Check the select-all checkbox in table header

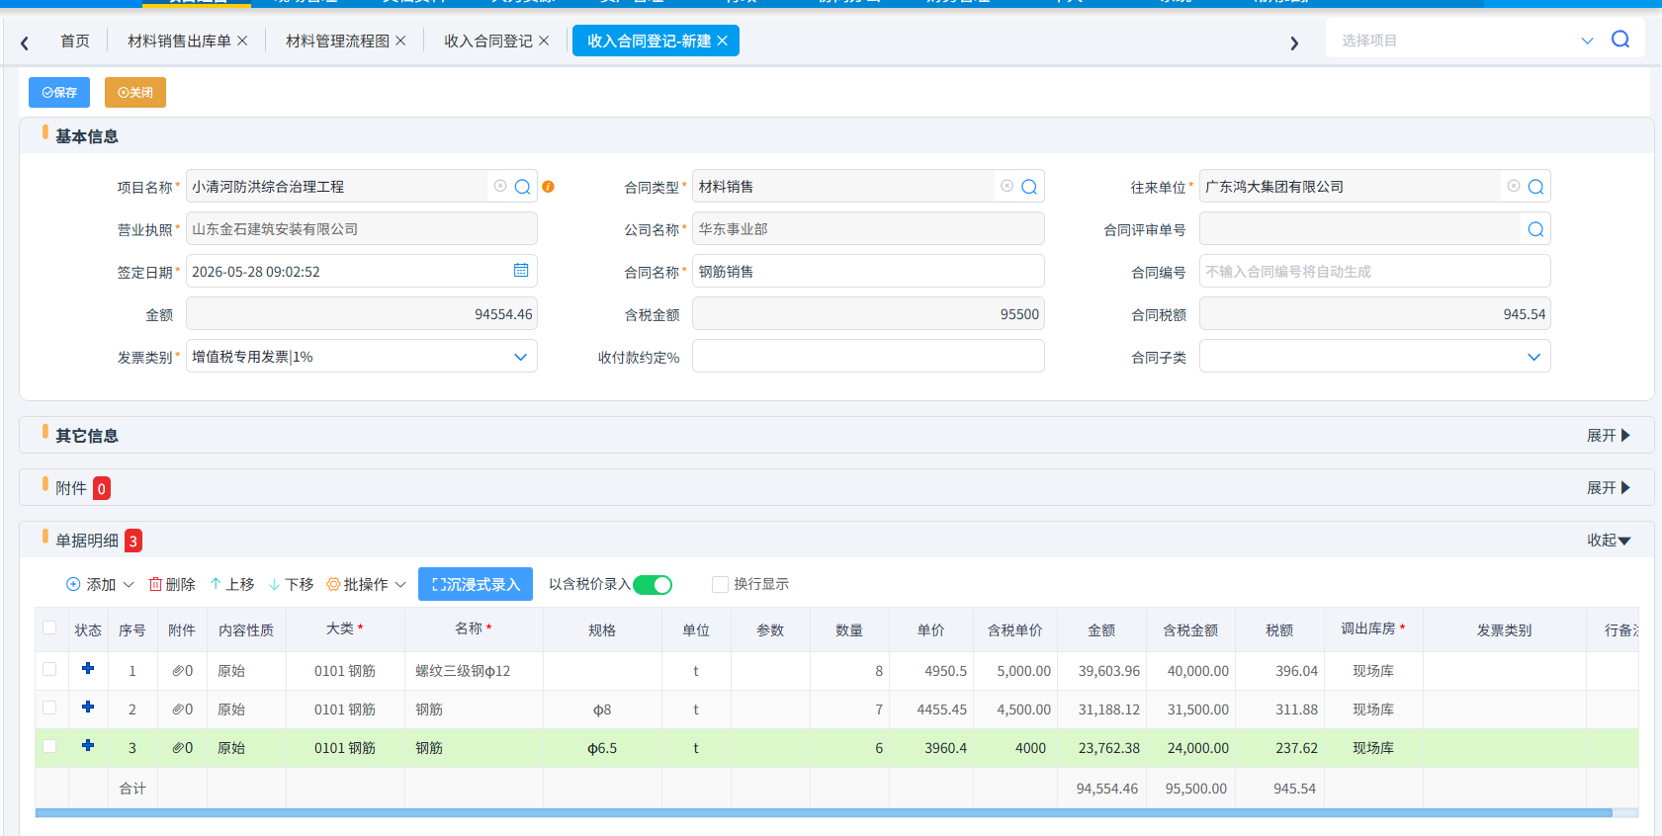pos(49,627)
